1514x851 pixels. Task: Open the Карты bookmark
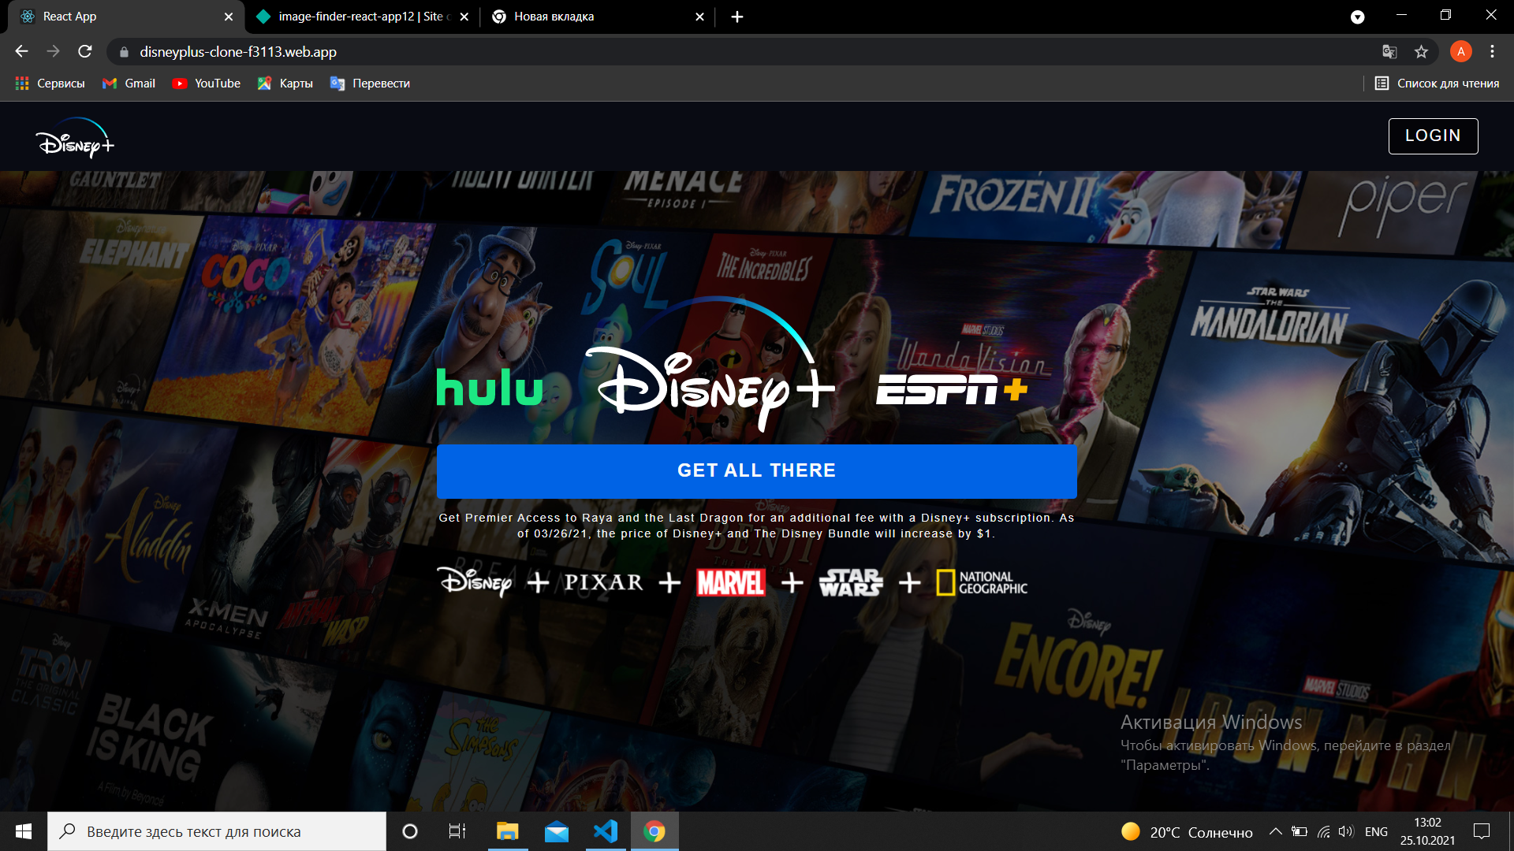click(x=285, y=84)
